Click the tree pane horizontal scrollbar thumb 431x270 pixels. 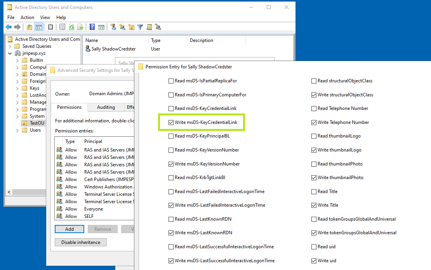[x=29, y=192]
